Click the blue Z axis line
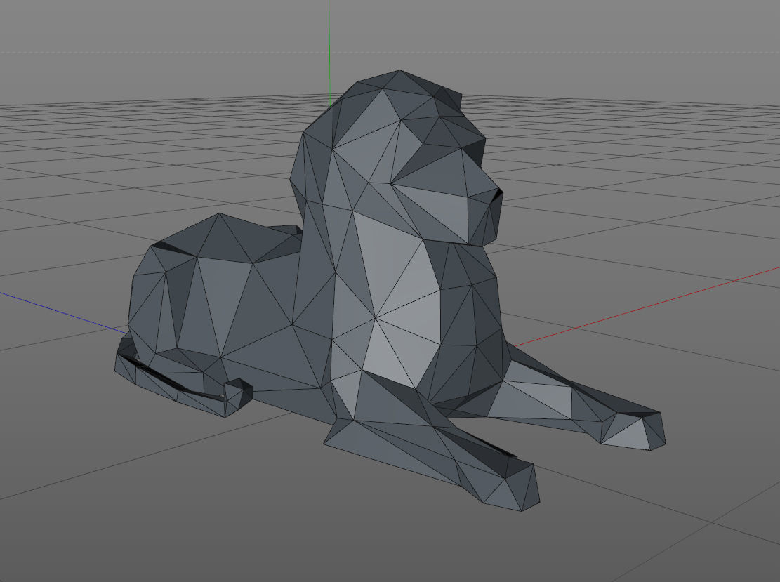 point(64,313)
